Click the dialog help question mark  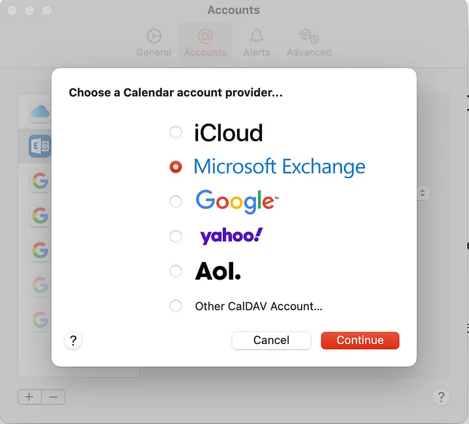(x=73, y=340)
